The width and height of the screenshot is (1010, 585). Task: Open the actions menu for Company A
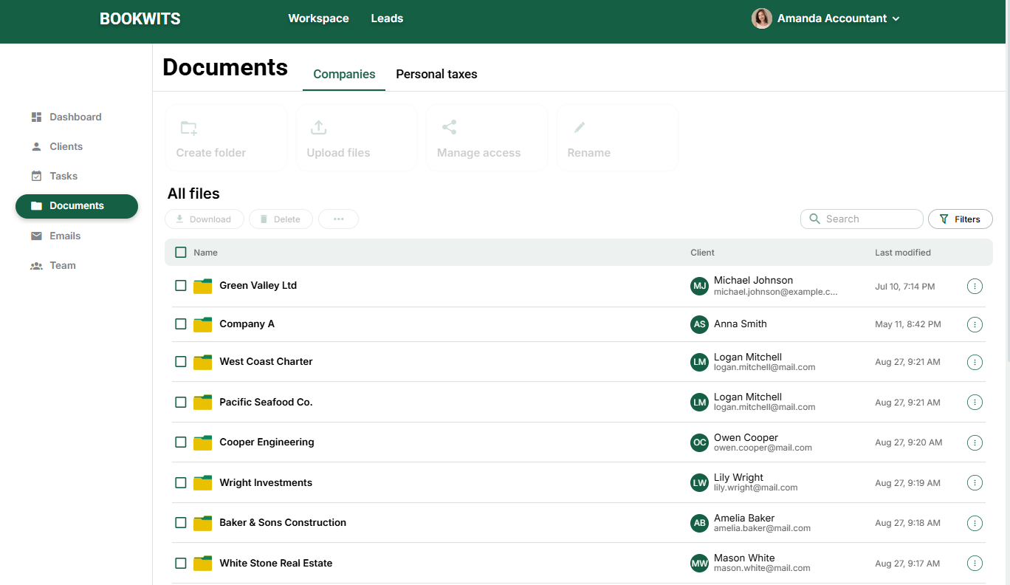pyautogui.click(x=975, y=324)
